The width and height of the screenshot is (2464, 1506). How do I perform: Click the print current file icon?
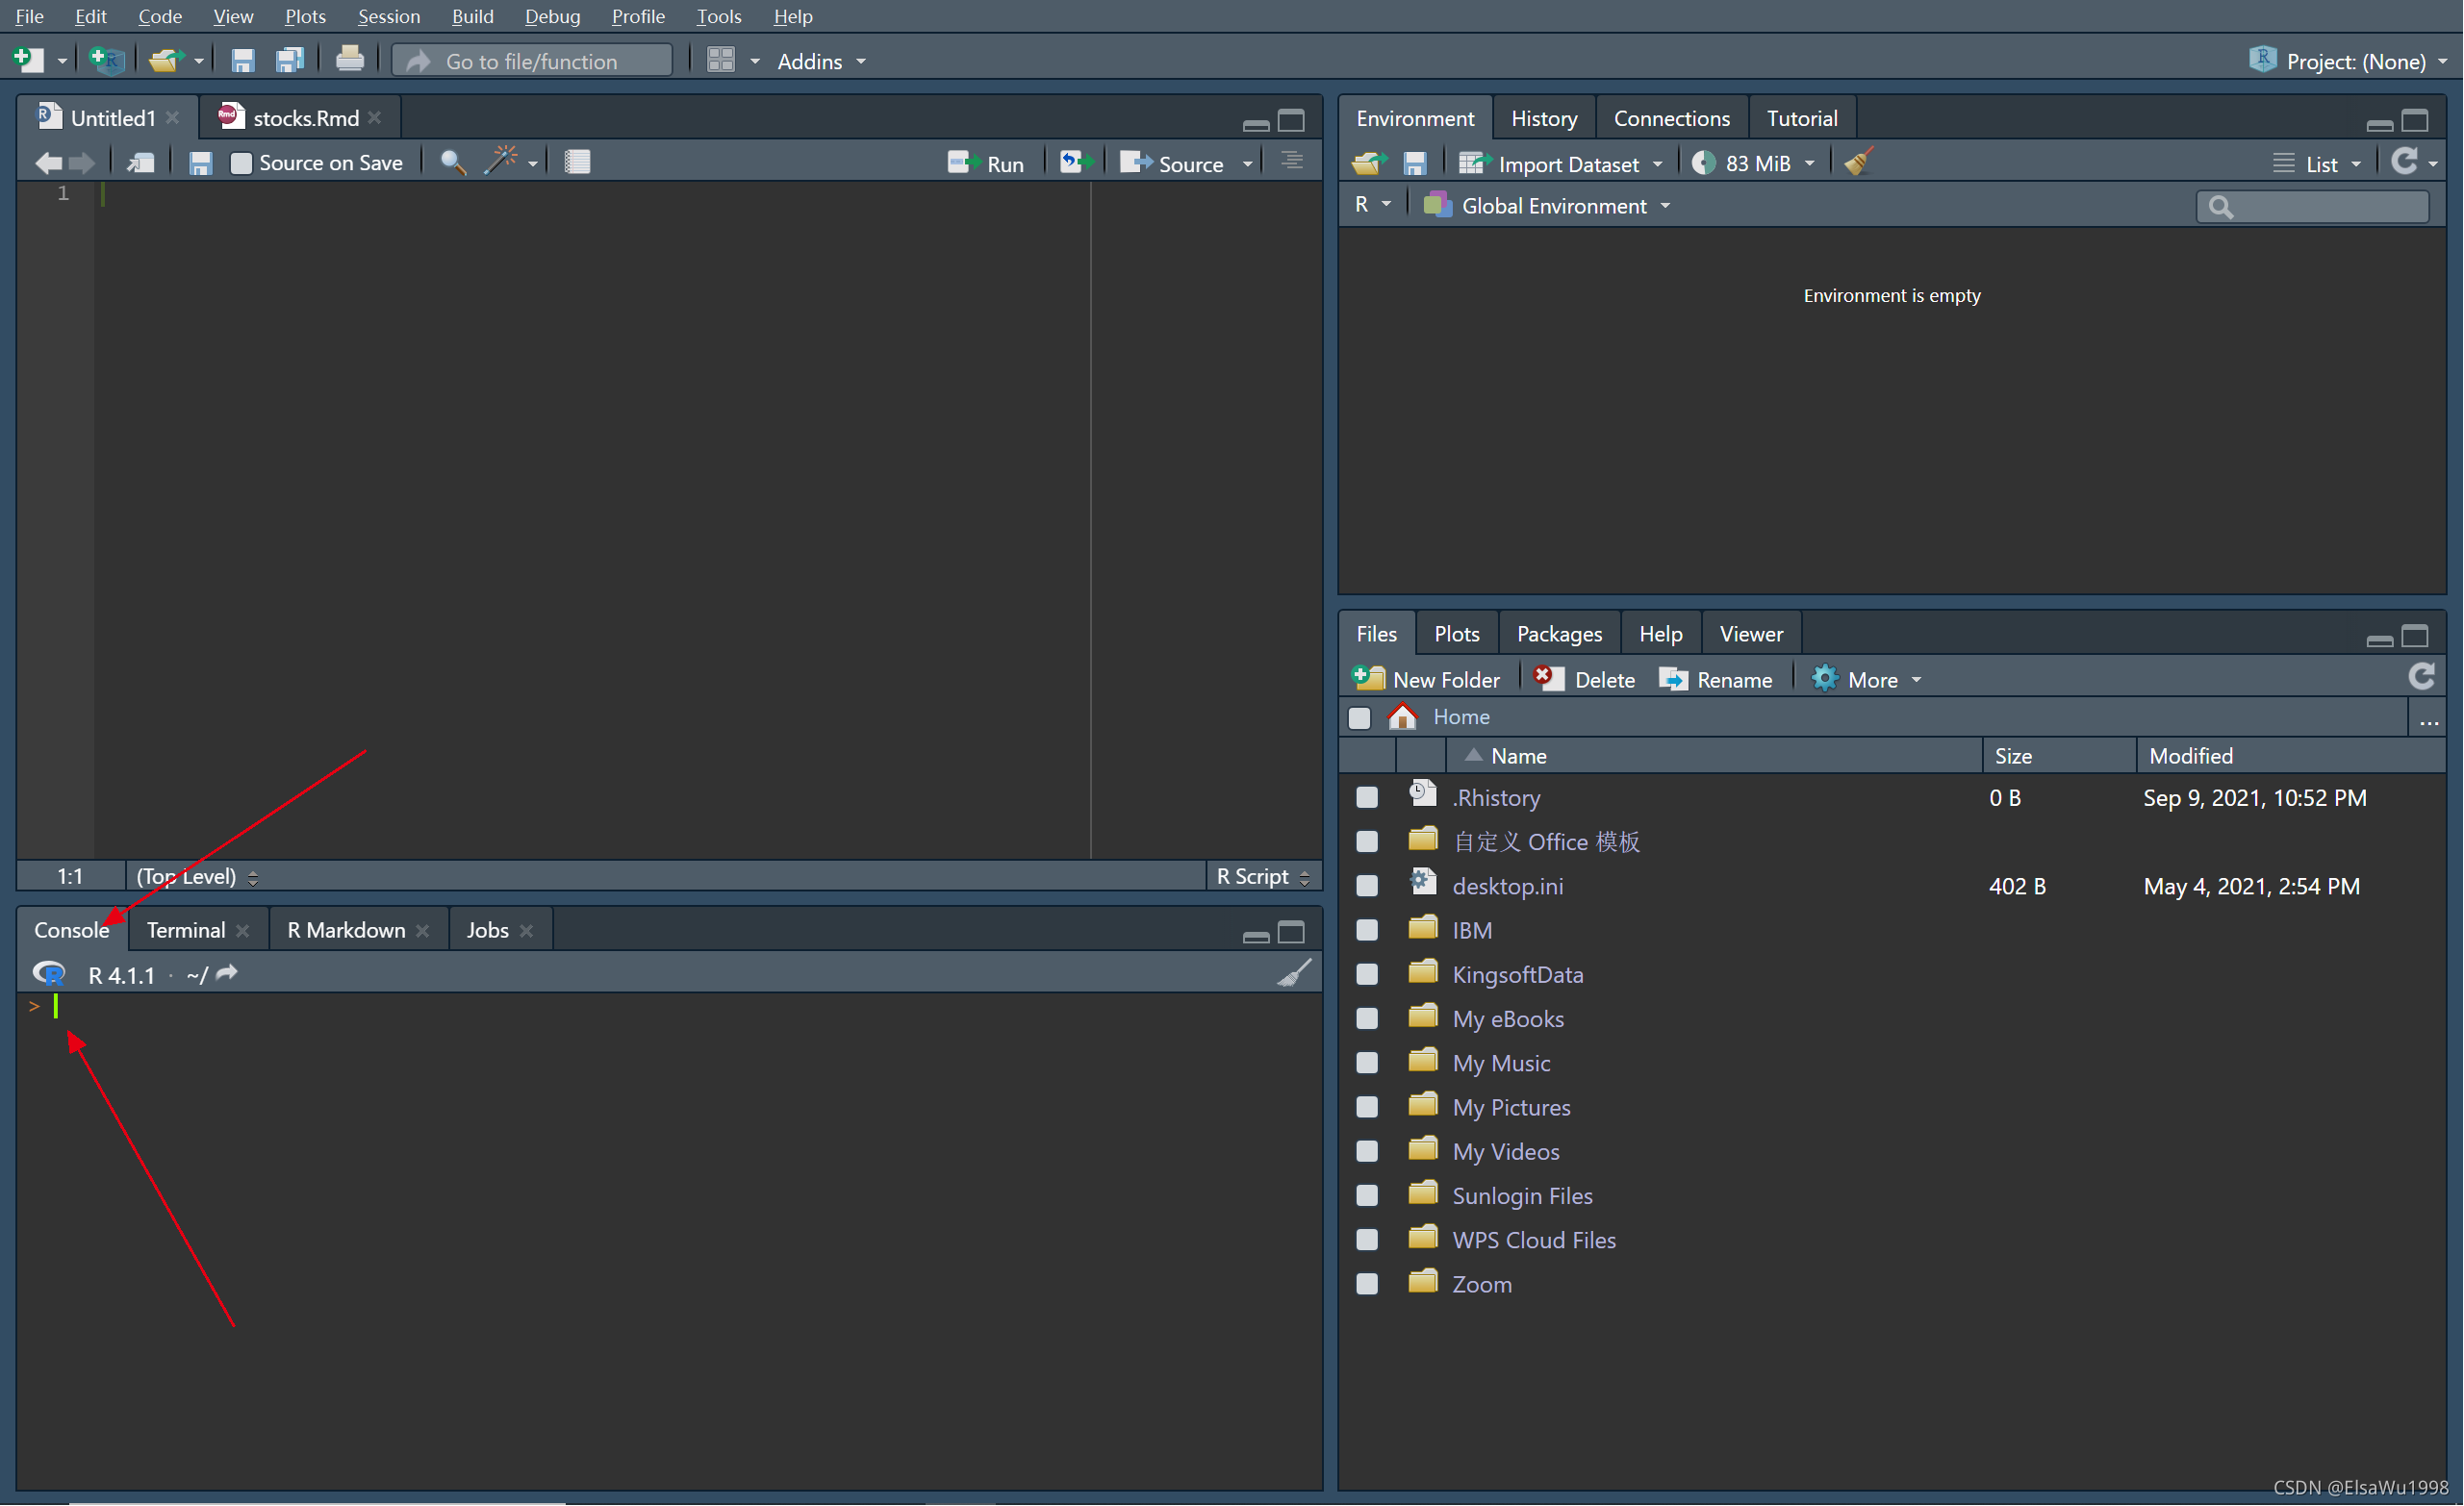[x=349, y=60]
